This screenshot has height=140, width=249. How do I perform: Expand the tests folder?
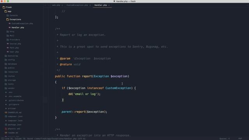coord(9,84)
